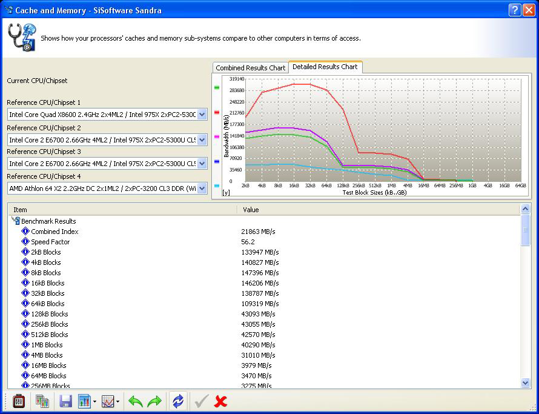Viewport: 539px width, 414px height.
Task: Open Reference CPU/Chipset 1 dropdown
Action: coord(202,114)
